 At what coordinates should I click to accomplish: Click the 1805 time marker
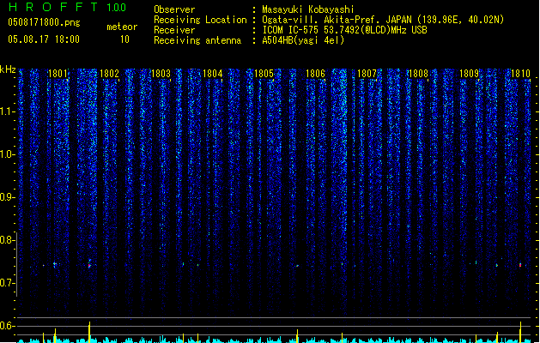pos(264,74)
